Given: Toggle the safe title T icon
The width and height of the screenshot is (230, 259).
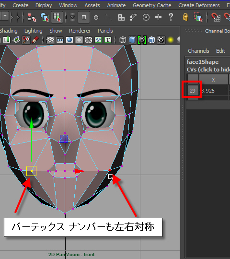Looking at the screenshot, I should coord(108,40).
